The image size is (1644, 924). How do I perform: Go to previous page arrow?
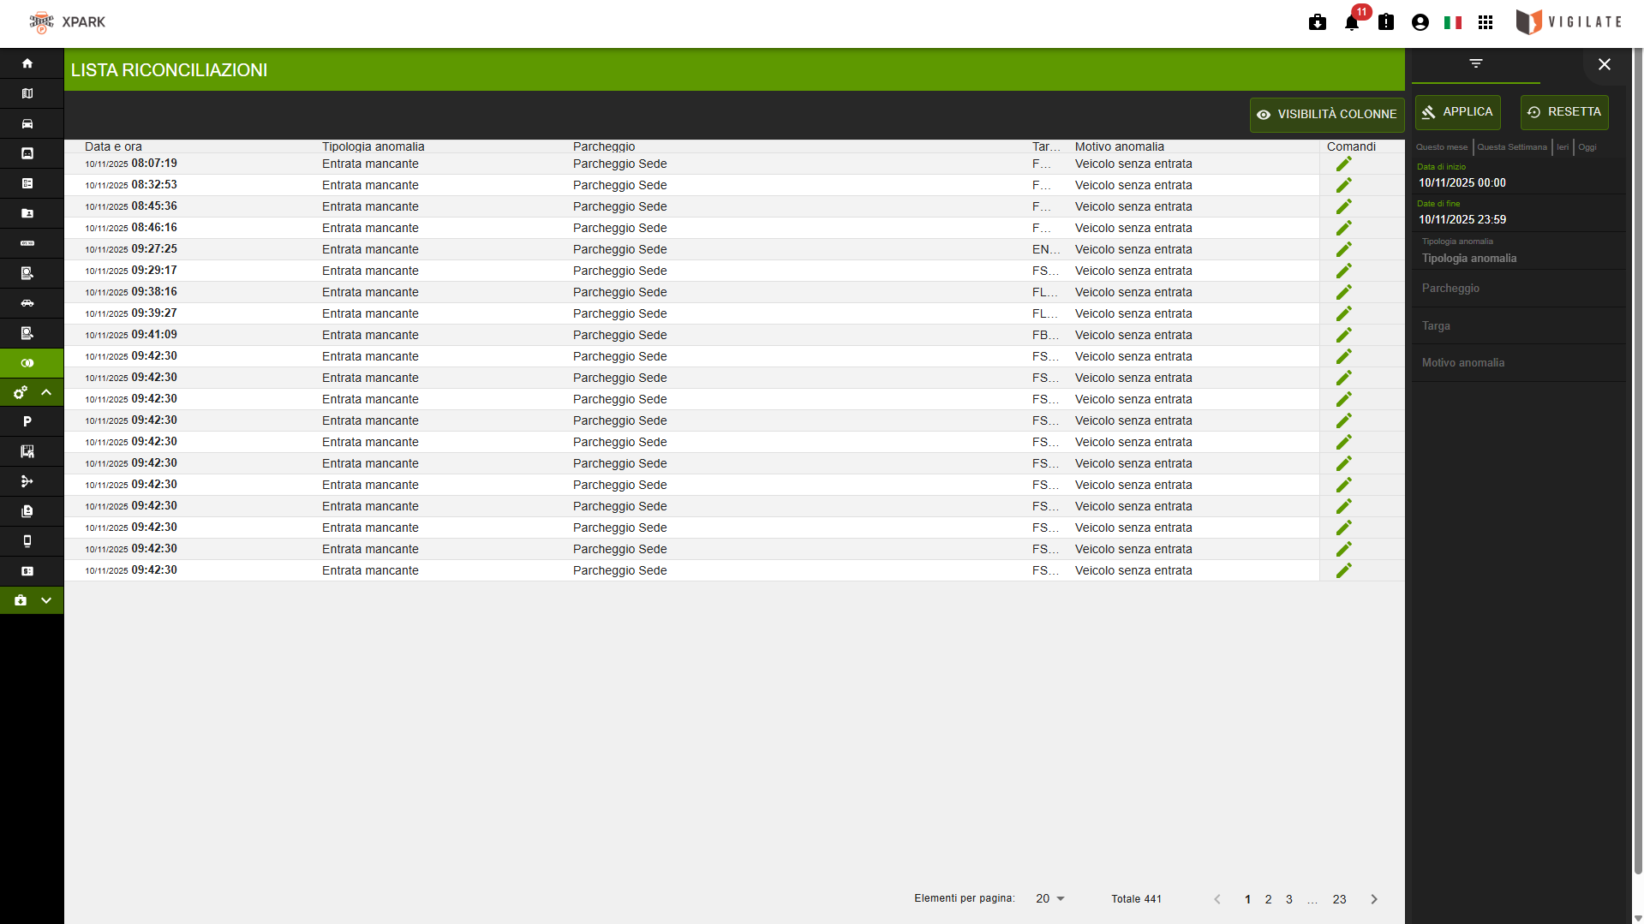click(1217, 899)
